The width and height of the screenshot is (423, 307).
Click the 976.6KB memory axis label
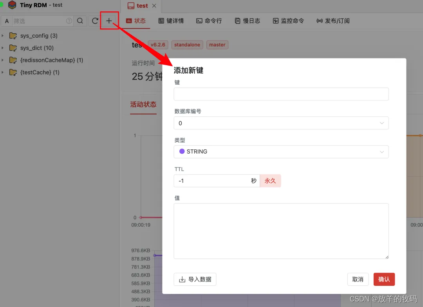[141, 250]
